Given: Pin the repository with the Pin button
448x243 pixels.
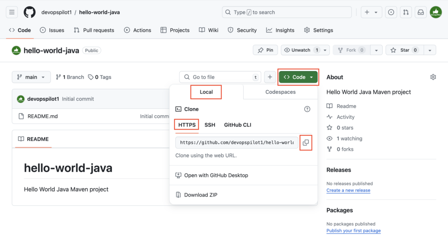Looking at the screenshot, I should pos(266,50).
